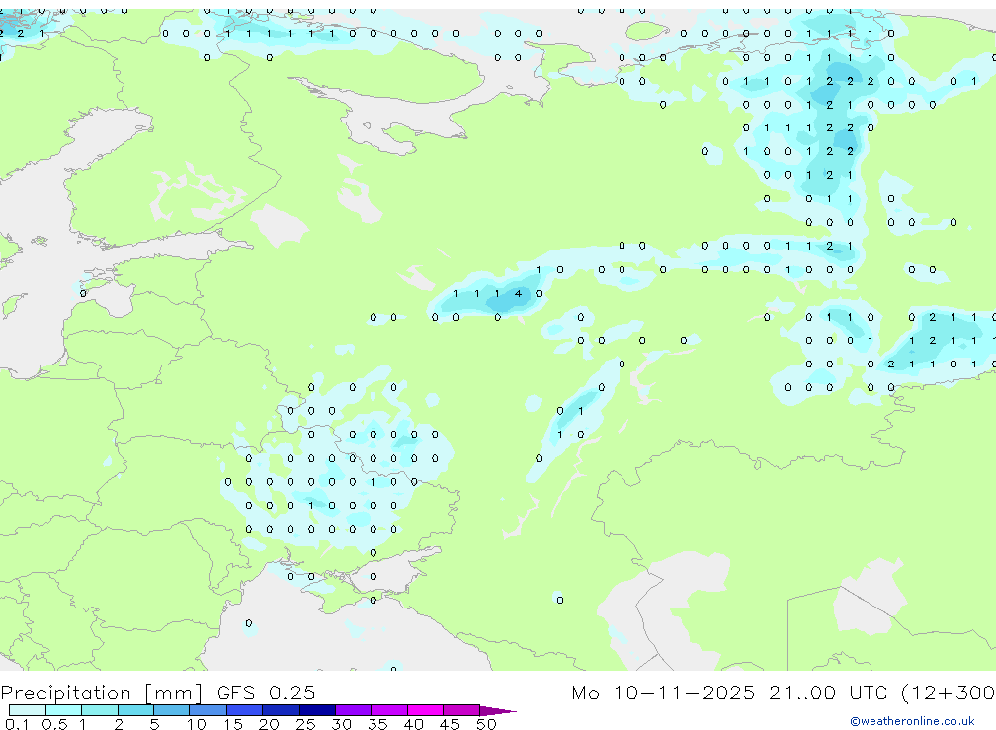The image size is (996, 730).
Task: Click the 'Precipitation [mm]' title text
Action: pos(102,692)
